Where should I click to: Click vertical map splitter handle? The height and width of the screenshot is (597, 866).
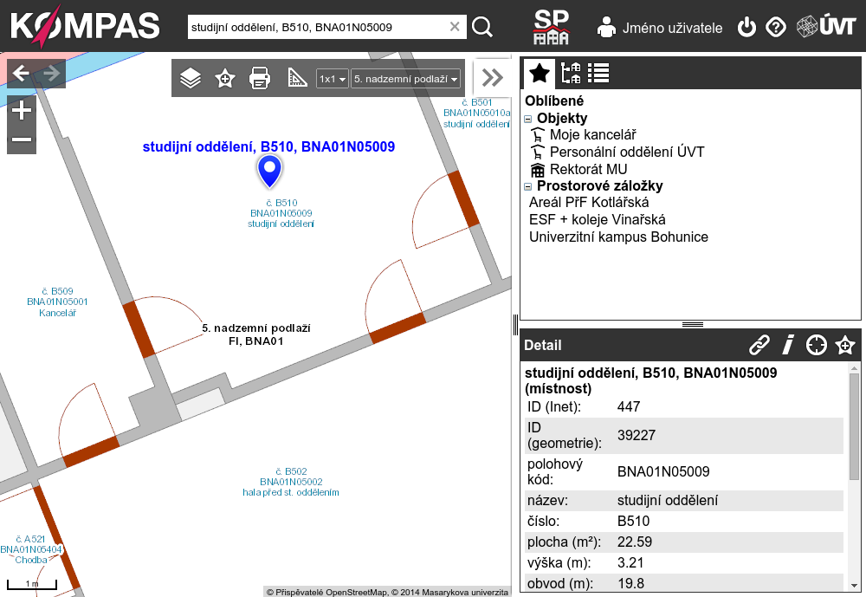pos(515,325)
